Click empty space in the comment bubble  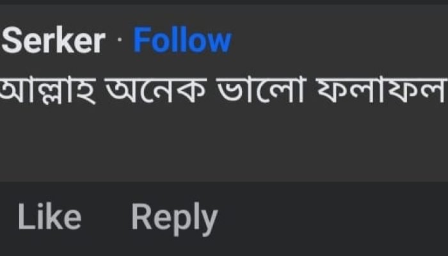[256, 147]
